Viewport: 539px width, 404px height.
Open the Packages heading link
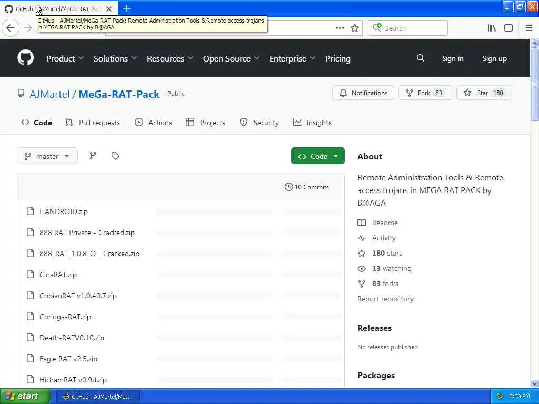[x=376, y=375]
